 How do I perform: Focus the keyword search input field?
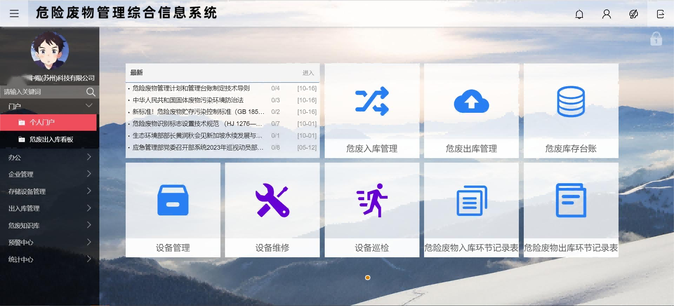tap(44, 92)
